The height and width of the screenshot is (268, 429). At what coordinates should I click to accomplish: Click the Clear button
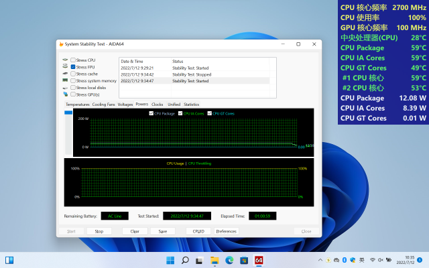[135, 231]
